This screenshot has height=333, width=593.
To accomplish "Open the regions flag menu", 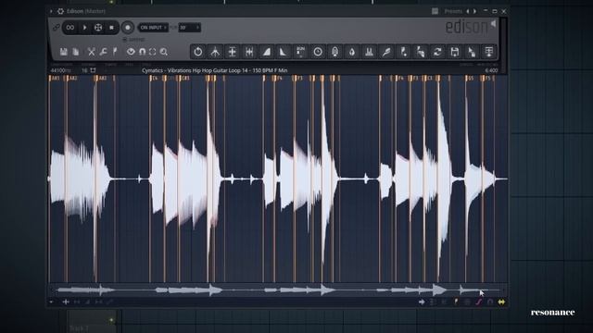I will 115,52.
